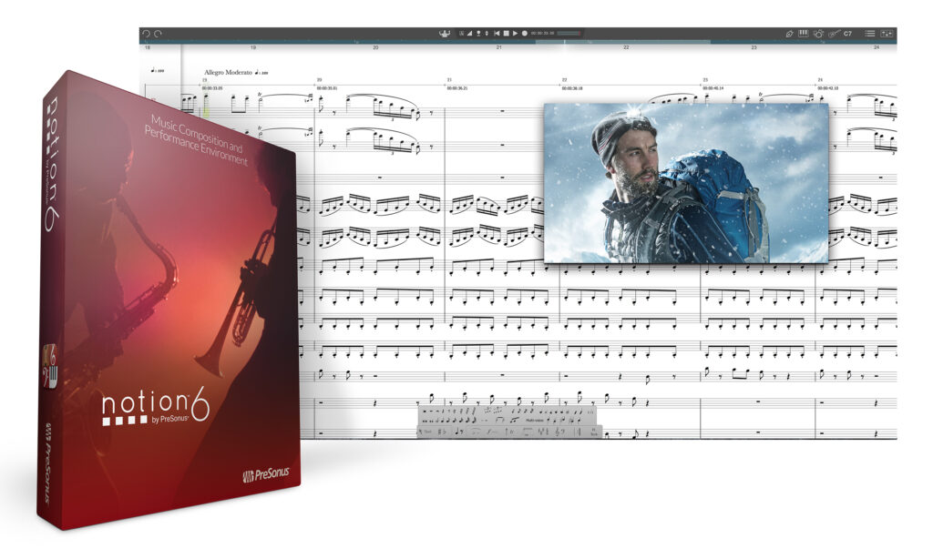Select slur and tie palette group
Screen dimensions: 933x559
click(476, 432)
